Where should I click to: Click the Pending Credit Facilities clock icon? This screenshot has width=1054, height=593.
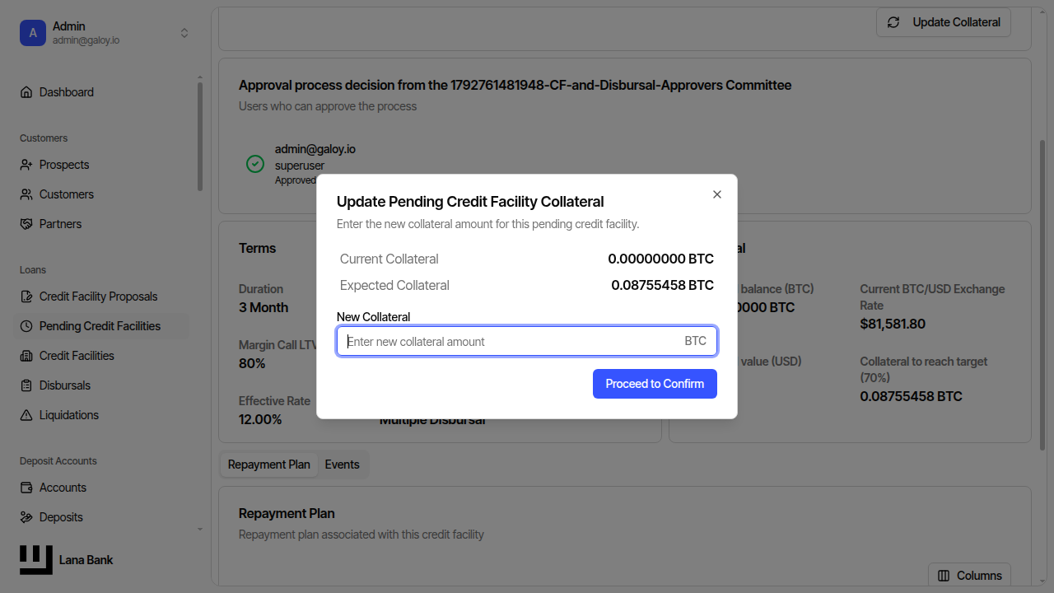coord(26,326)
